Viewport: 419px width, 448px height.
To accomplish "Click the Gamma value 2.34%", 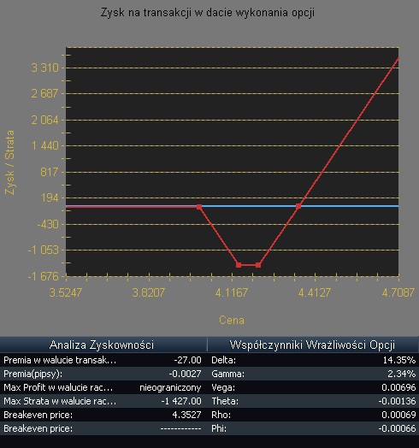I will pyautogui.click(x=402, y=374).
